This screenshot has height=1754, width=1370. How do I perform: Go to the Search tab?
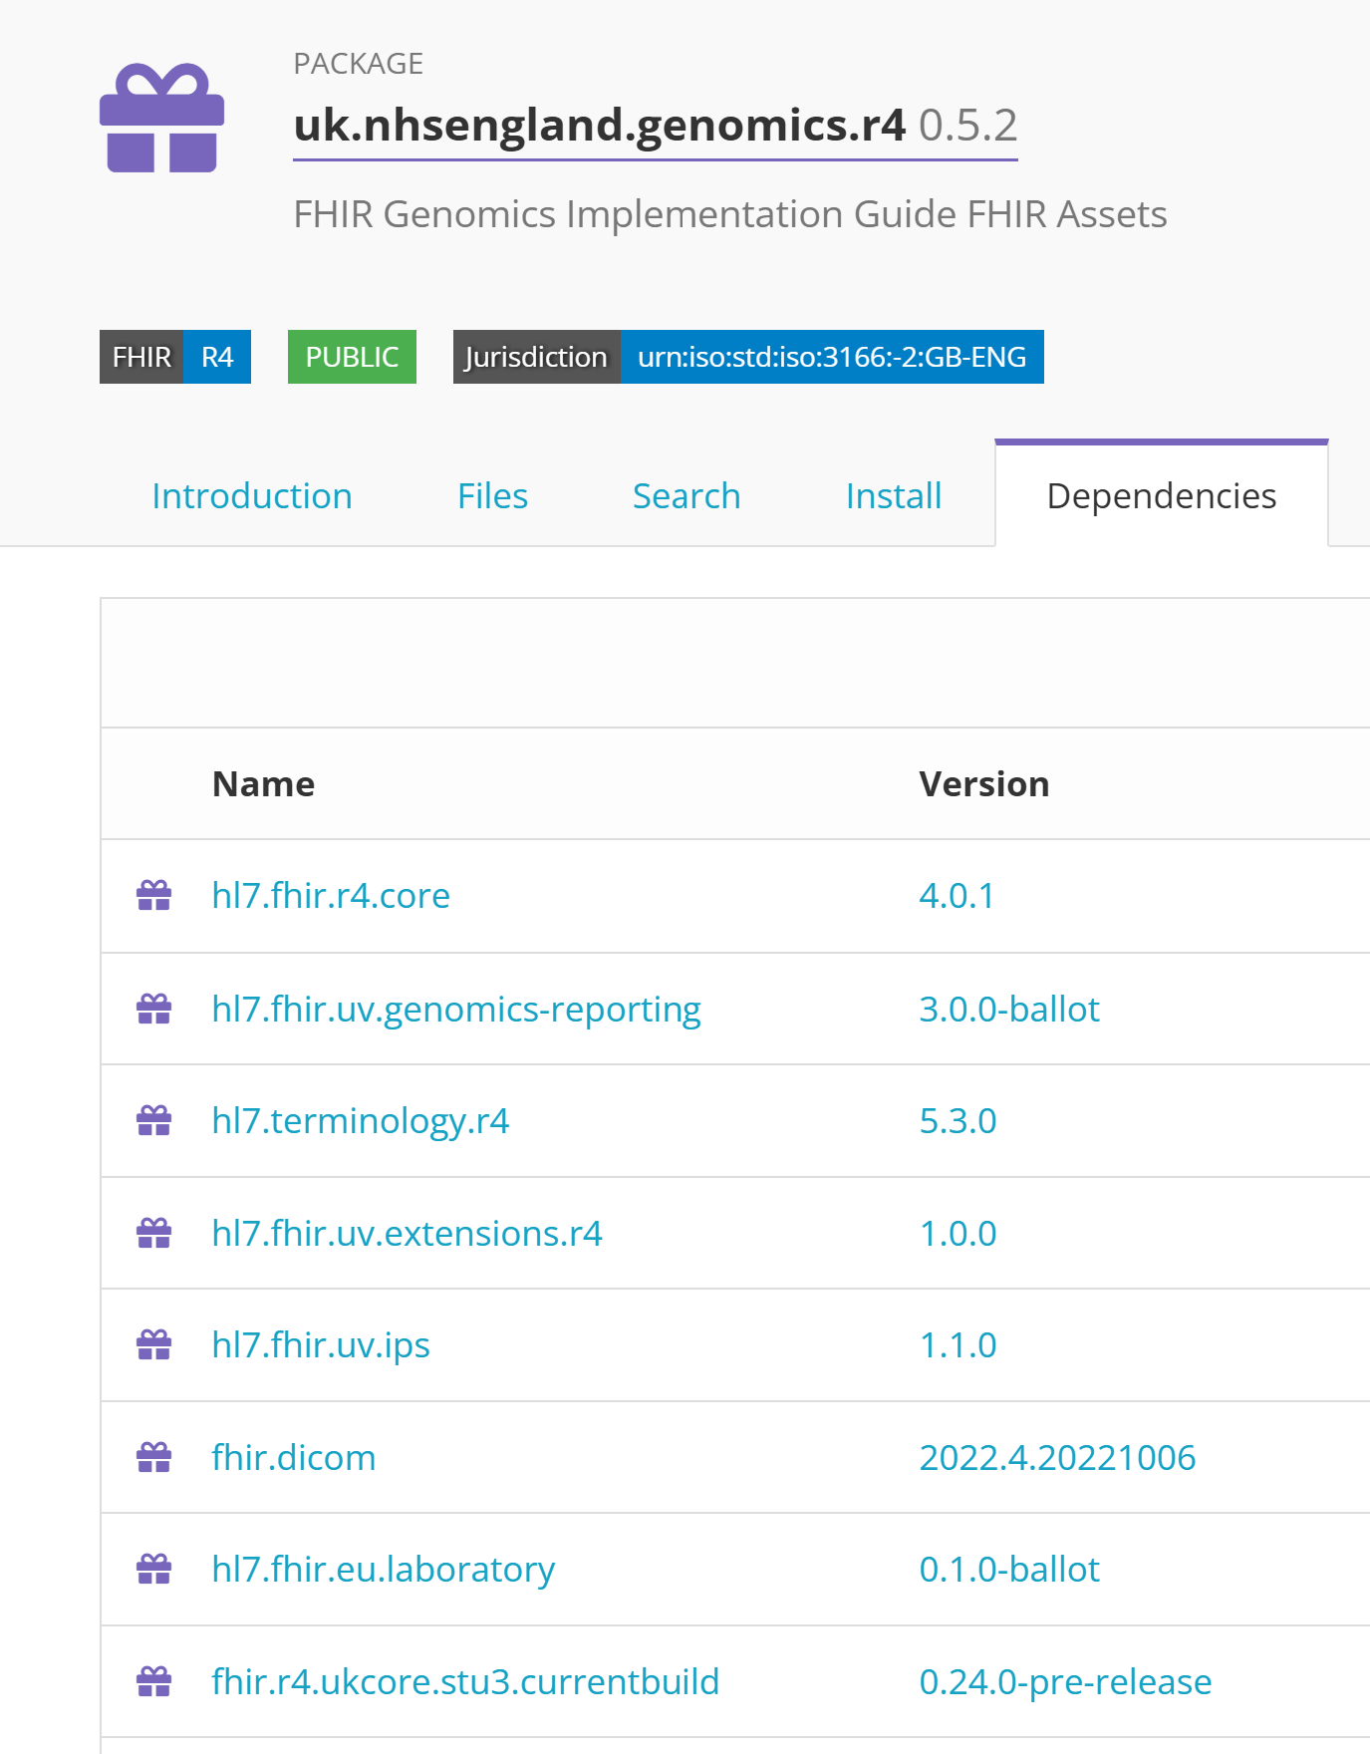coord(686,496)
